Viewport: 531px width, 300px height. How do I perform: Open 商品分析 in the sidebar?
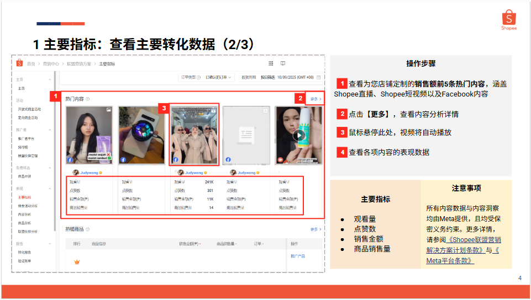24,223
